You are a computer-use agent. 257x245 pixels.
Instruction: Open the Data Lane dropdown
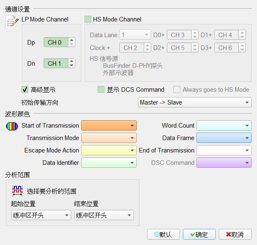click(x=135, y=35)
